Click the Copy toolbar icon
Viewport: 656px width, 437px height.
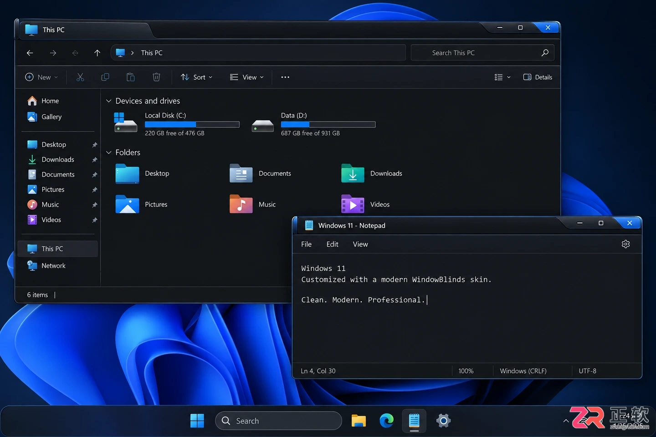(105, 77)
